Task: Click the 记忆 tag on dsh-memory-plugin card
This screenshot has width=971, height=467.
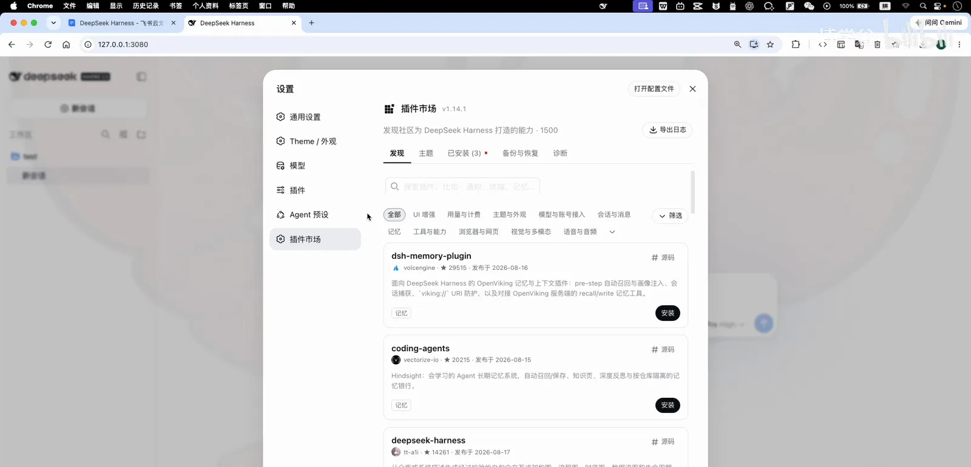Action: pos(401,314)
